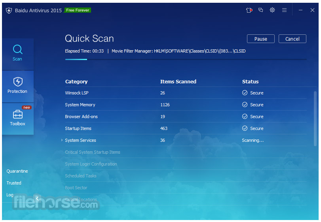Click the Secure checkmark for Winsock LSP
Image resolution: width=321 pixels, height=222 pixels.
pyautogui.click(x=245, y=93)
